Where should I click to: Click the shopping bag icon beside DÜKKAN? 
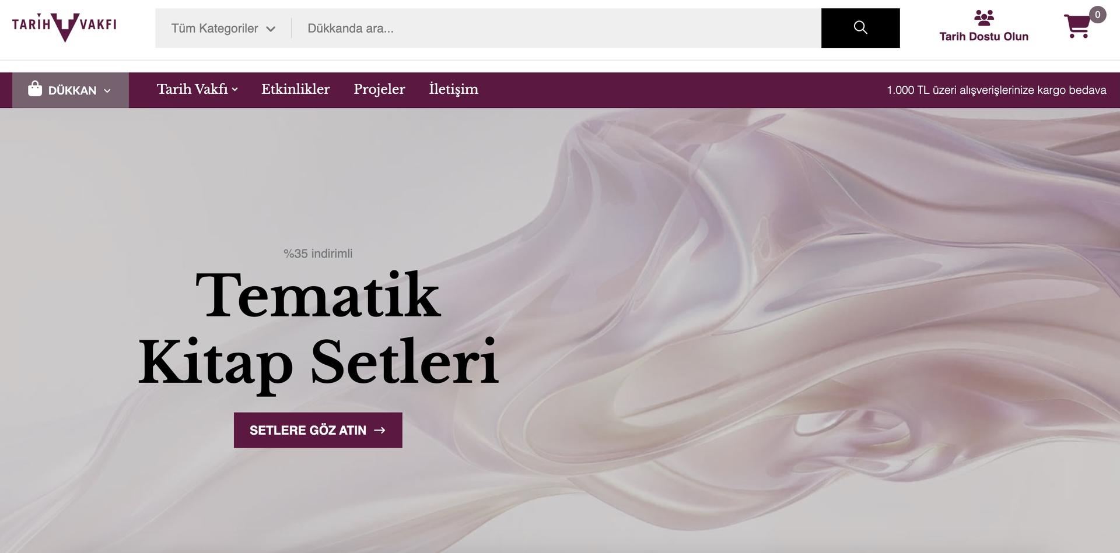[35, 89]
